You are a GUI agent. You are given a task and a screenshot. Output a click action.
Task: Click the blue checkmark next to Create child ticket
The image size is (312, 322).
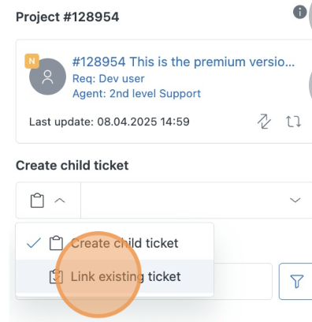coord(34,243)
